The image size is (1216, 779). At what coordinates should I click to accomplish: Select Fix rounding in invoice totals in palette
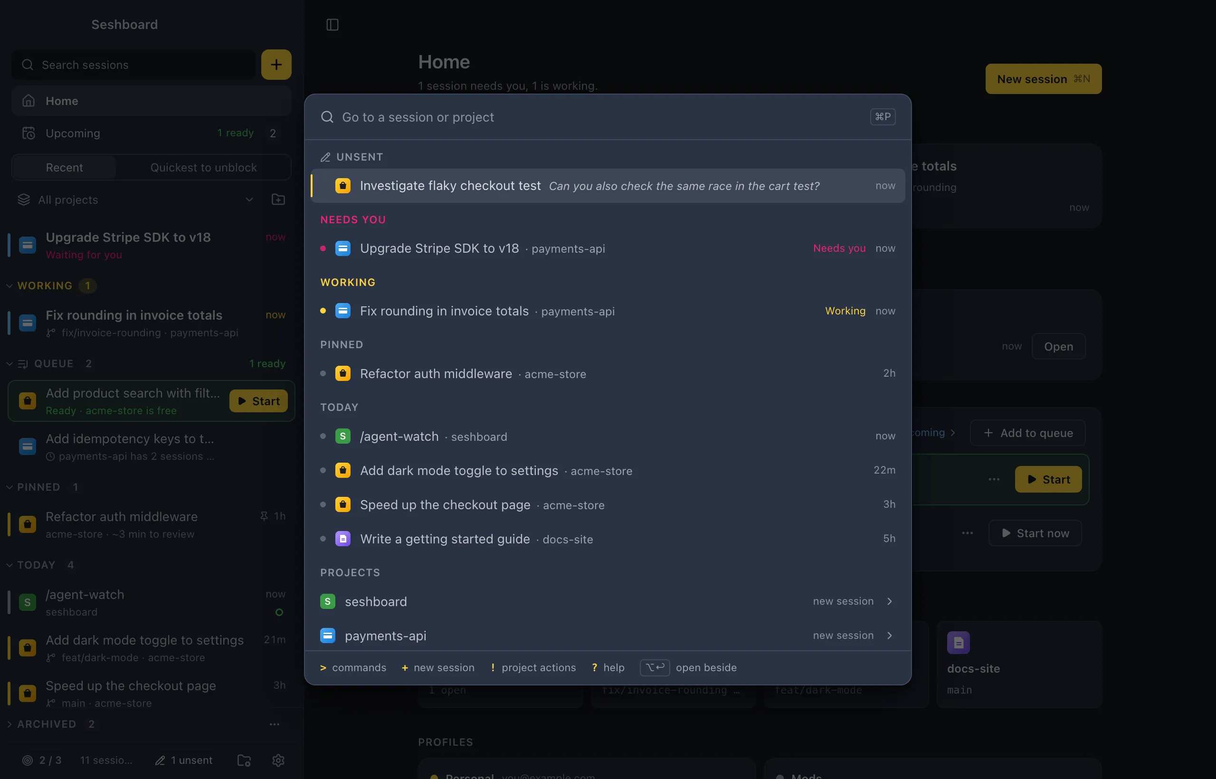pyautogui.click(x=608, y=311)
